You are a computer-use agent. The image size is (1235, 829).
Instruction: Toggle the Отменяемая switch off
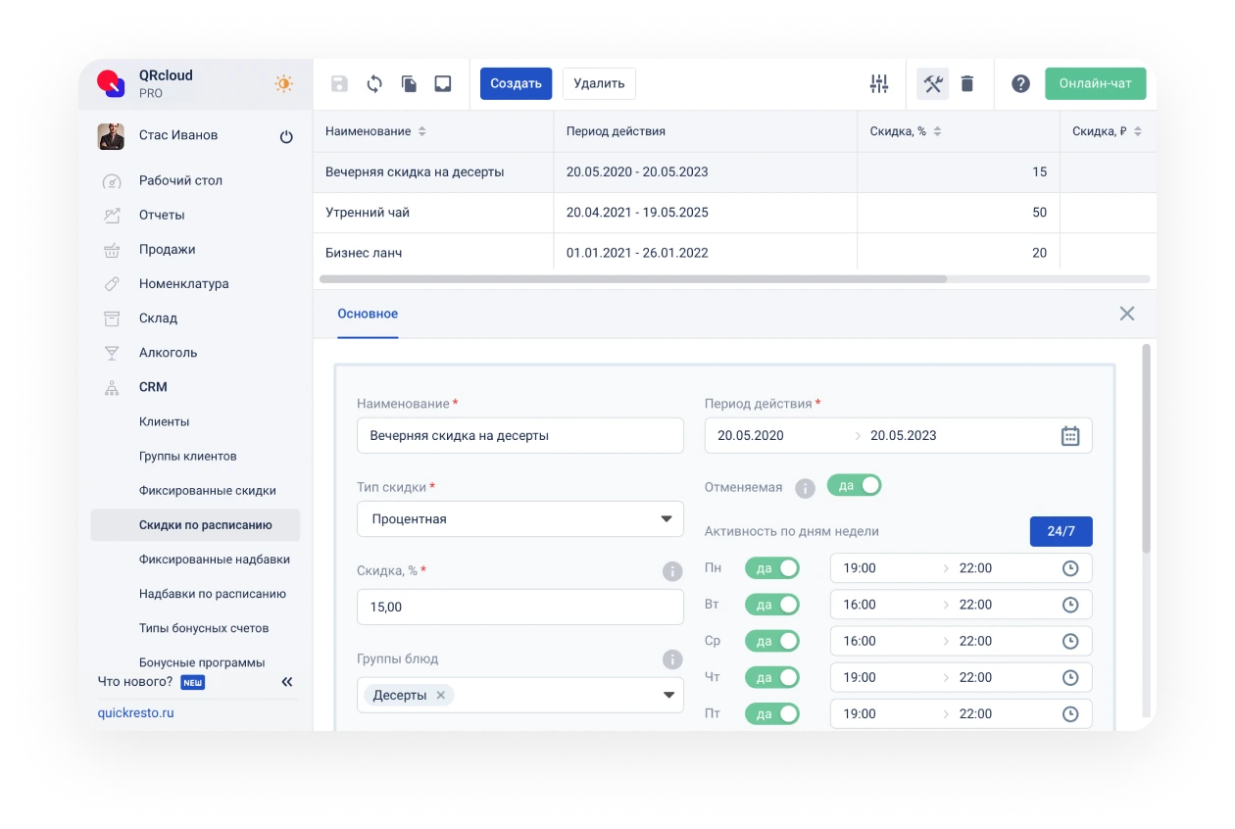click(x=854, y=485)
